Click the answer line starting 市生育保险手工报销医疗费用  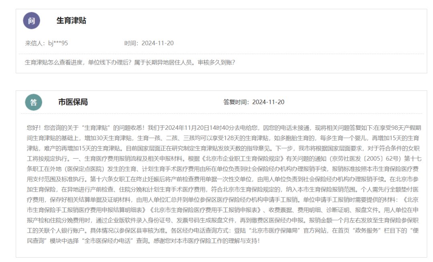pyautogui.click(x=223, y=210)
